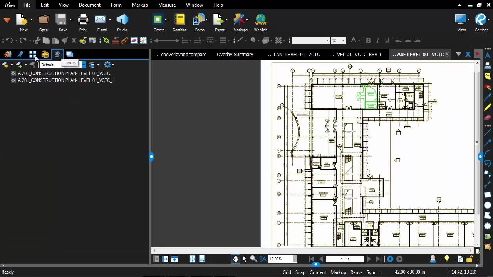This screenshot has height=277, width=493.
Task: Toggle Snap in the status bar
Action: (x=300, y=272)
